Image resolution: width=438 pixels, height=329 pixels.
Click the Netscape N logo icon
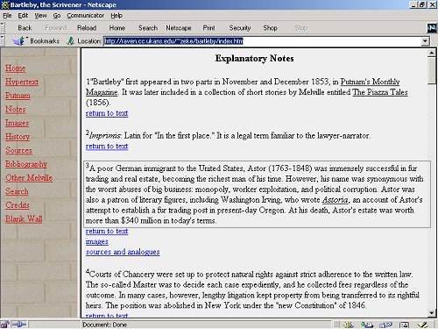(432, 28)
